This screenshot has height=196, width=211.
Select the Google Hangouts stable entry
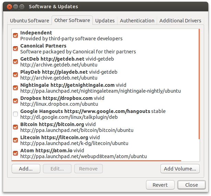click(93, 114)
